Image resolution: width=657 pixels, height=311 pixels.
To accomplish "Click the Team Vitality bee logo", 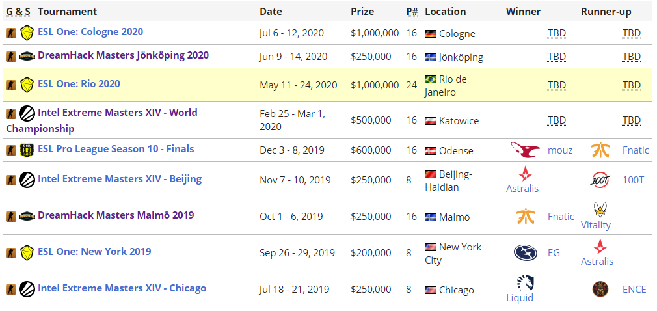I will pyautogui.click(x=600, y=210).
